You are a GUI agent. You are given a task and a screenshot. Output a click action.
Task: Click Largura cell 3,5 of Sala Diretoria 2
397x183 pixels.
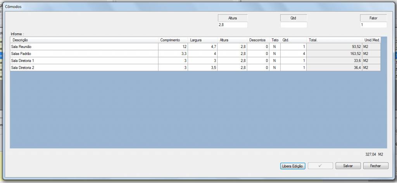(x=202, y=67)
